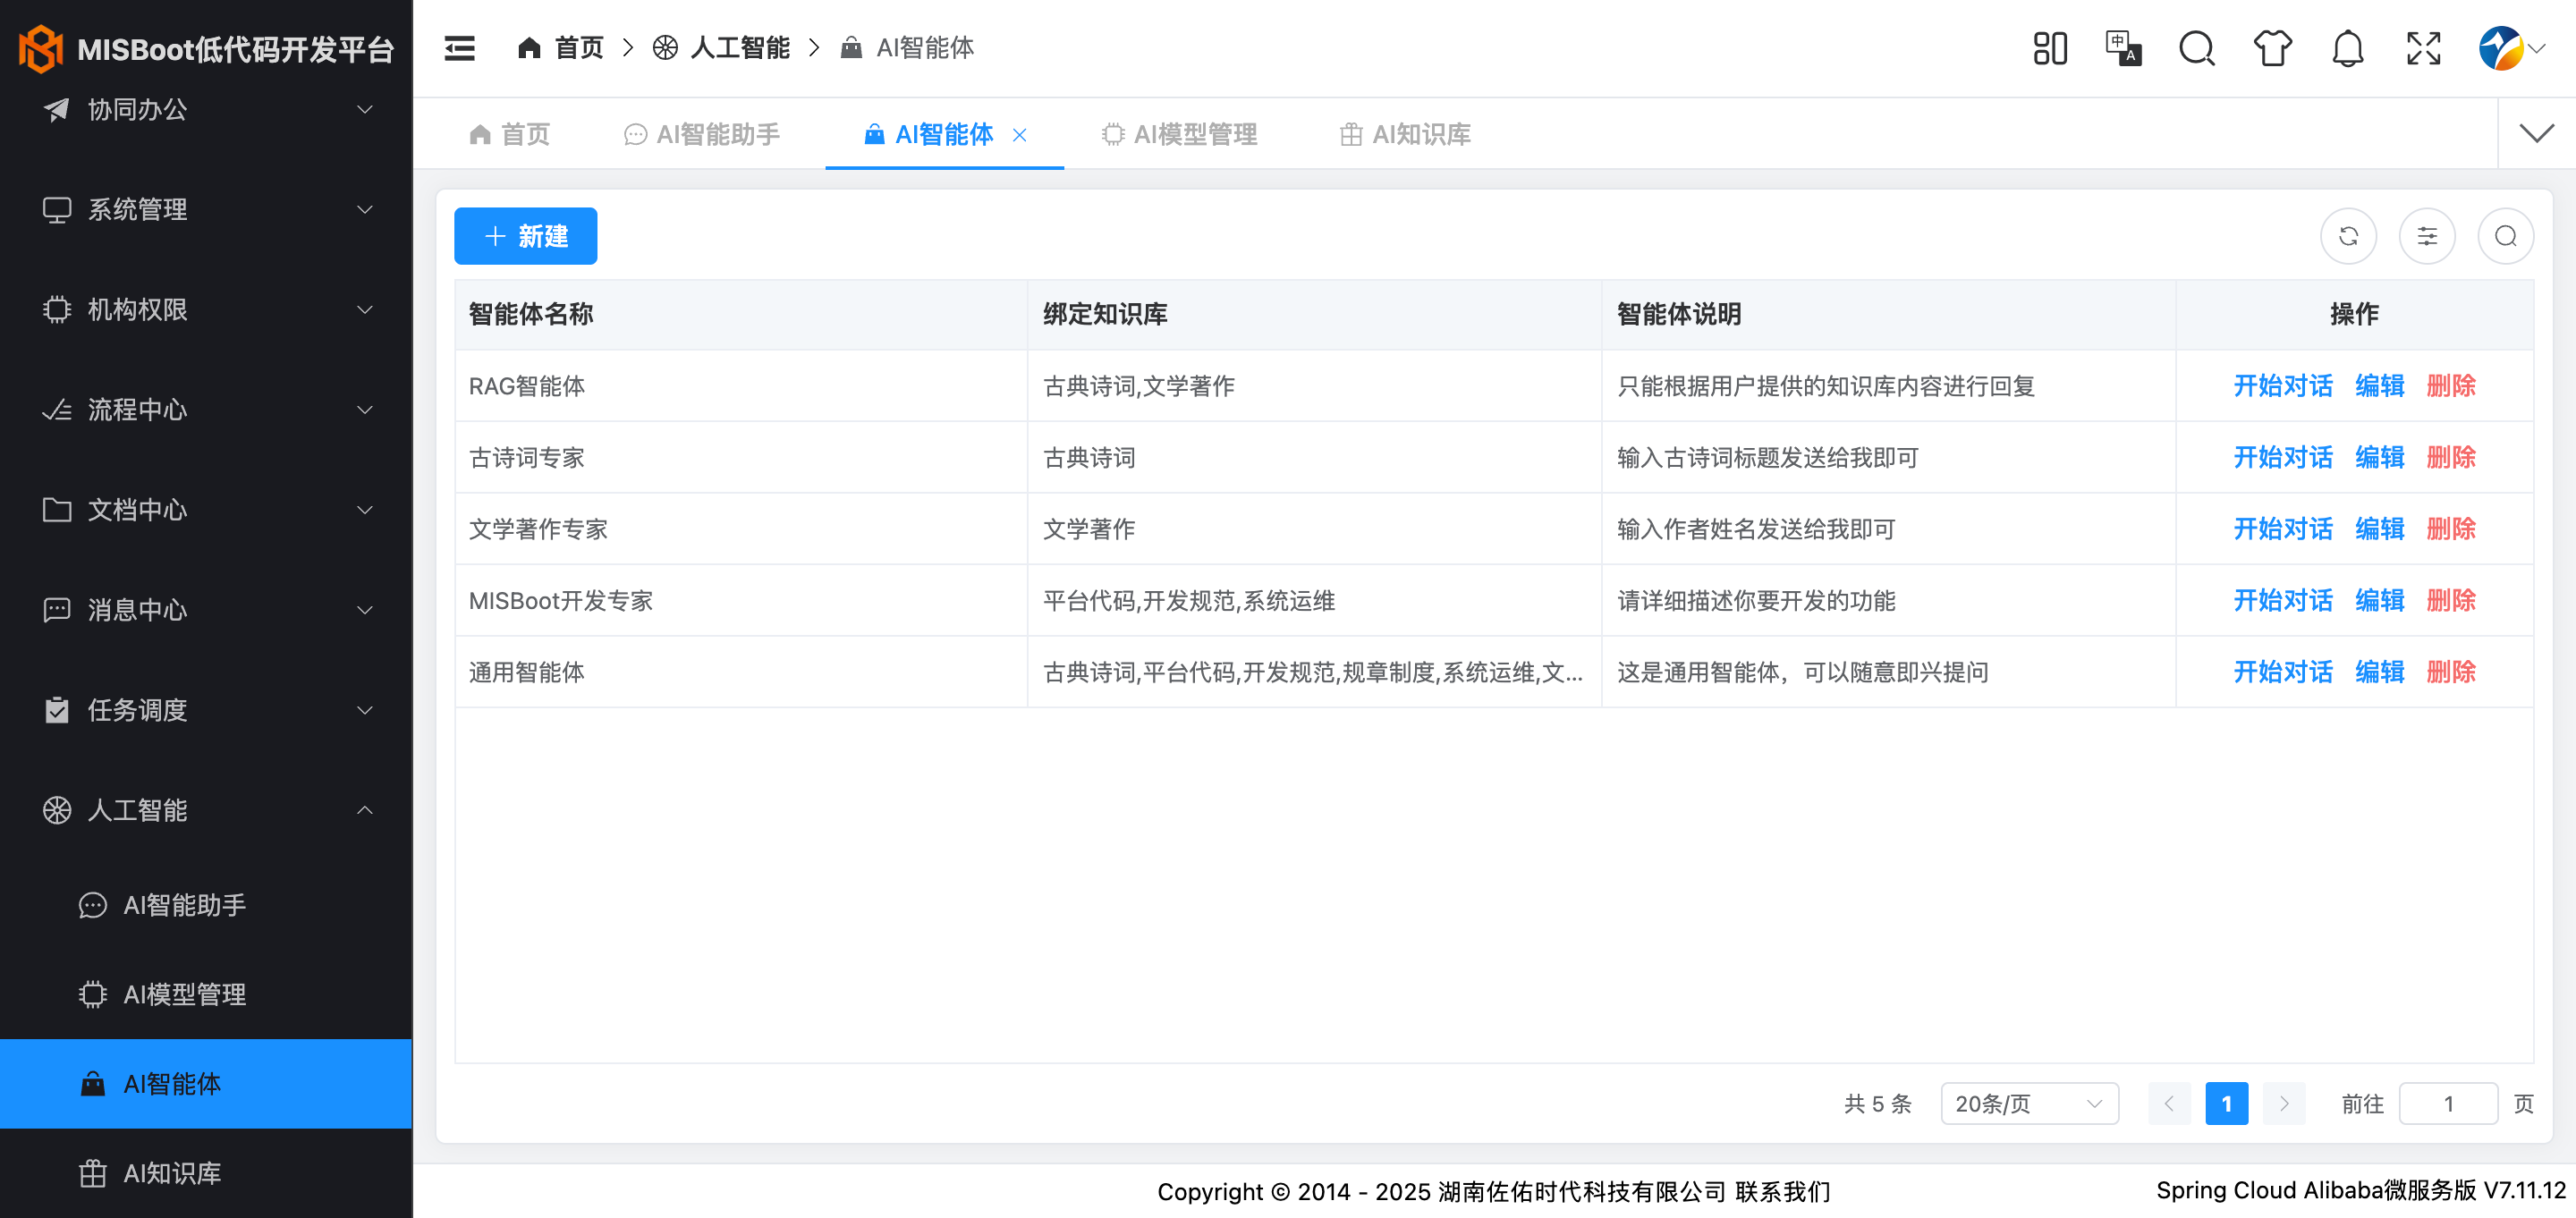Screen dimensions: 2576x1218
Task: Start chat with RAG智能体
Action: tap(2283, 386)
